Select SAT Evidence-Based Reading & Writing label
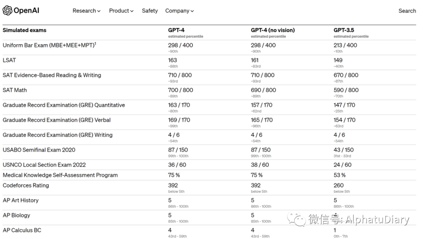This screenshot has width=423, height=239. [52, 75]
